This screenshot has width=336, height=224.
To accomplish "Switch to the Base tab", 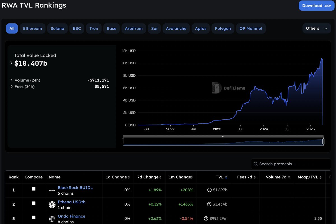I will point(111,29).
